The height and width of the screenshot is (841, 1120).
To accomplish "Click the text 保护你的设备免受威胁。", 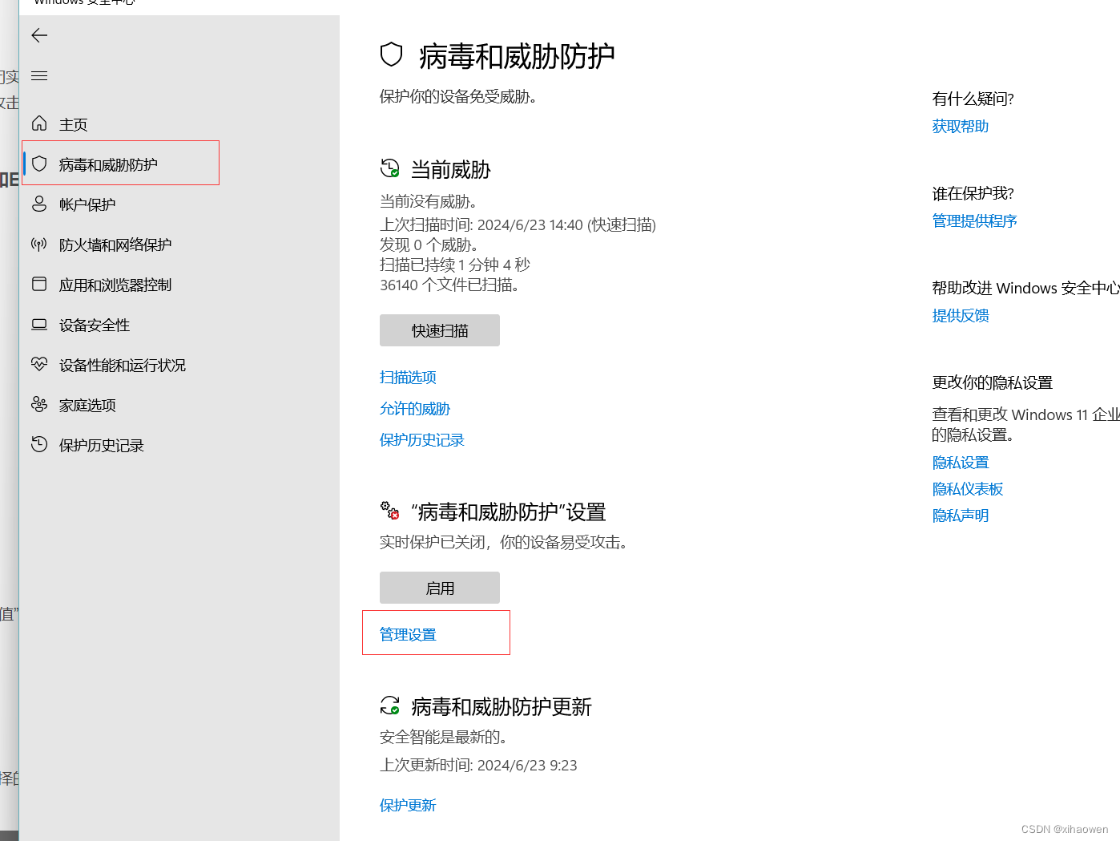I will [x=458, y=96].
